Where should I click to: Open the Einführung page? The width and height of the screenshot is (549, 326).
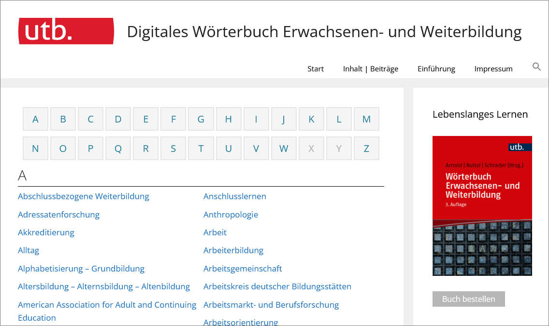pyautogui.click(x=436, y=69)
